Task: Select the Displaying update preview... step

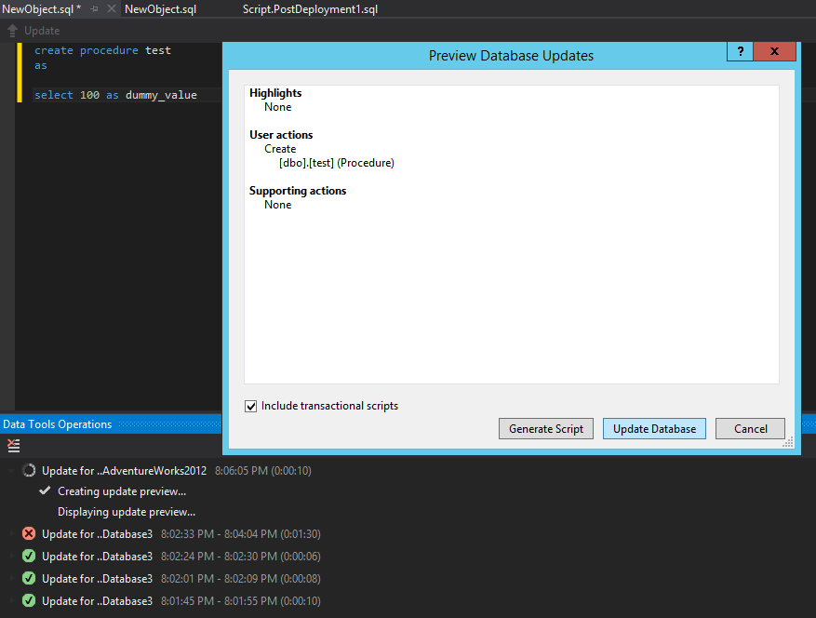Action: click(x=127, y=512)
